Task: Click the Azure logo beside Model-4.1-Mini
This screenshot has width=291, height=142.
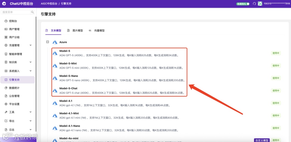Action: [55, 116]
